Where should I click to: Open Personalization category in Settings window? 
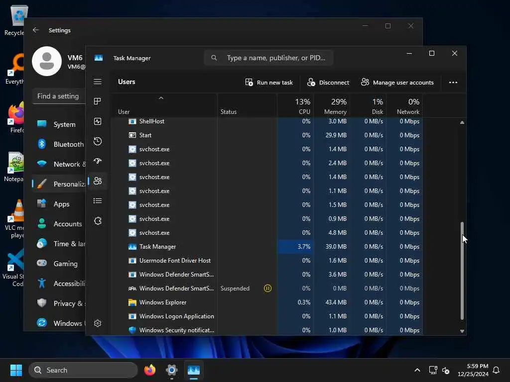(60, 184)
